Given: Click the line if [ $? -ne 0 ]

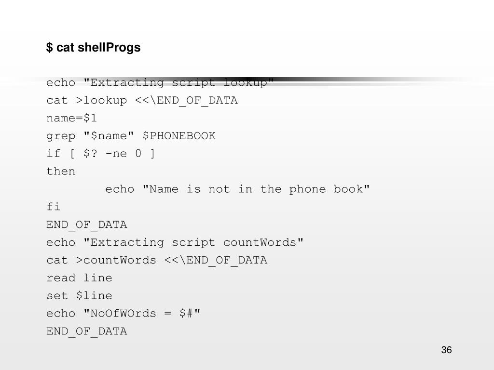Looking at the screenshot, I should pyautogui.click(x=100, y=154).
